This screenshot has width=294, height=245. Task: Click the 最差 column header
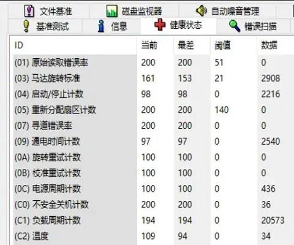click(x=192, y=45)
